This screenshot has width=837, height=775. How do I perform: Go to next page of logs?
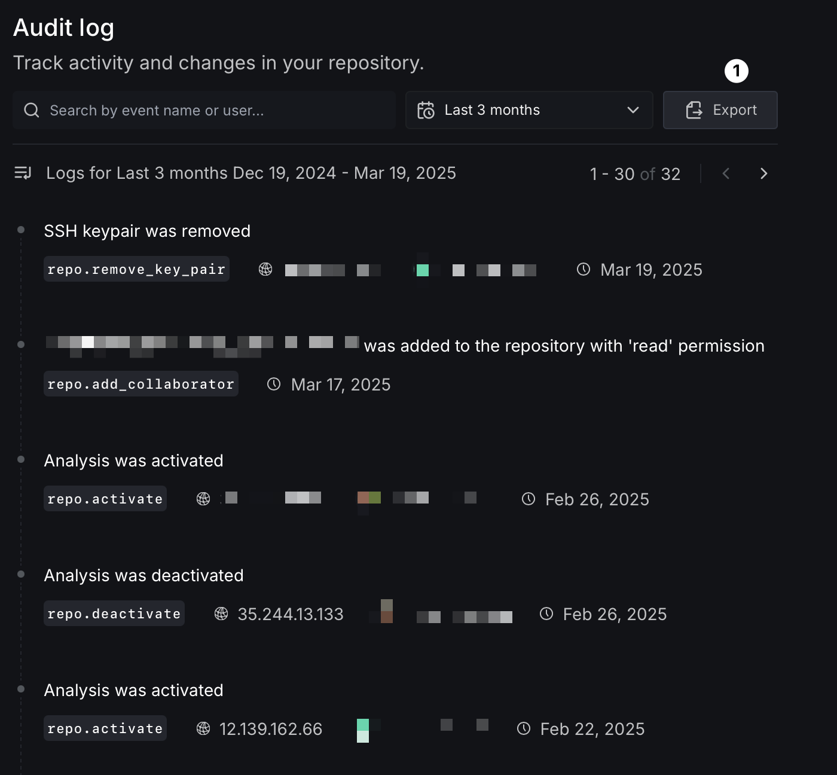coord(763,174)
